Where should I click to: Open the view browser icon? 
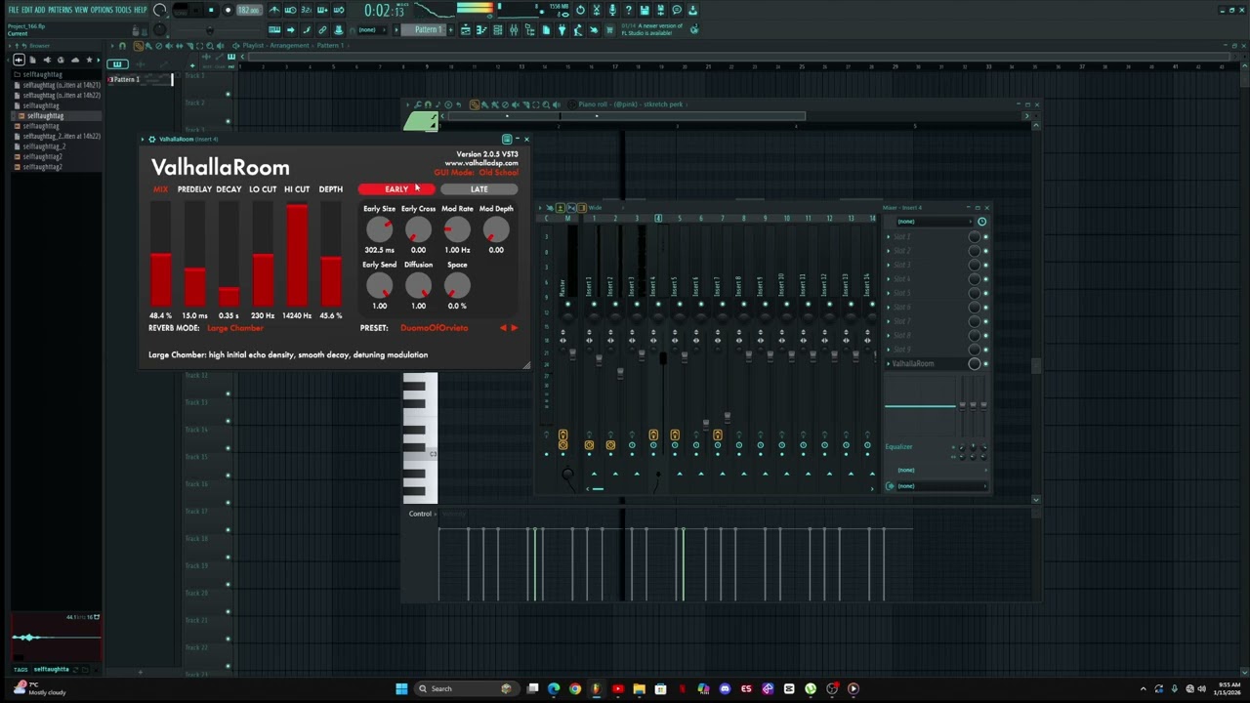[529, 30]
